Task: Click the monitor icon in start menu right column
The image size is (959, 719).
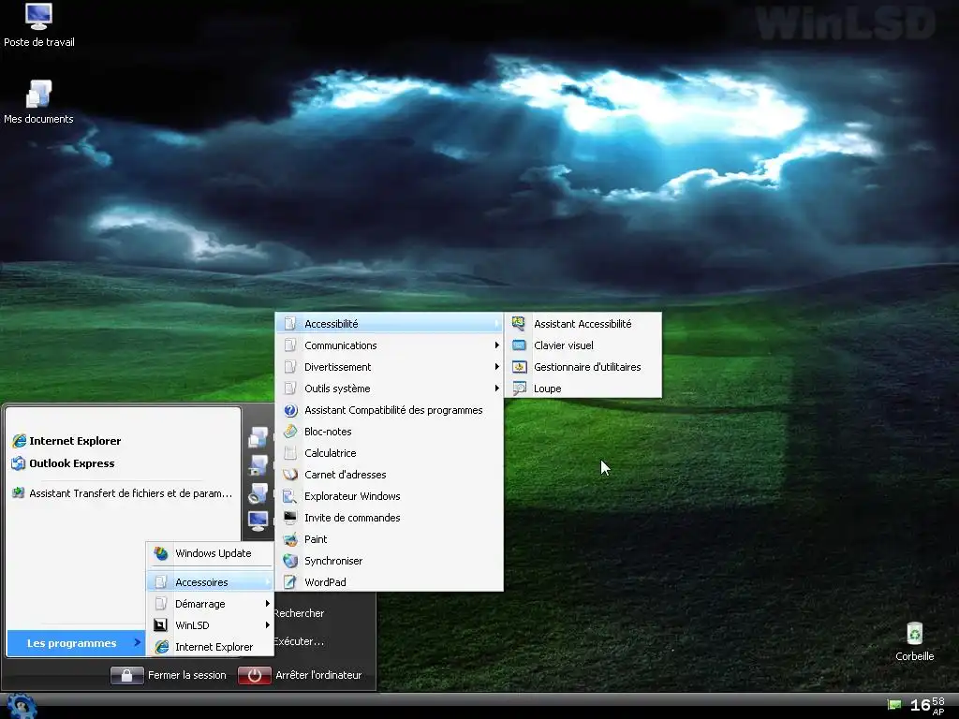Action: [258, 521]
